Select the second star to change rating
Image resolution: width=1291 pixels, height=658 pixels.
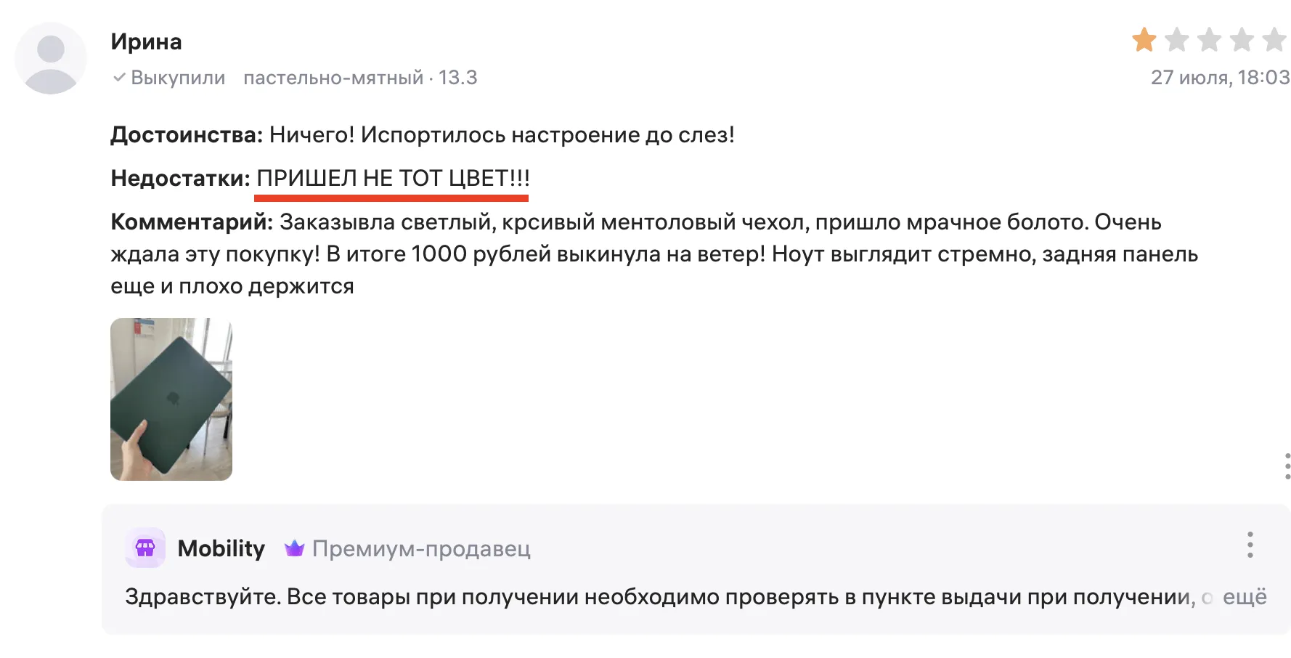[1176, 41]
